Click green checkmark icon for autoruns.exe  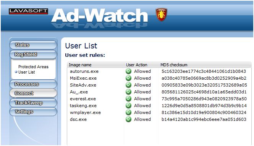click(128, 71)
